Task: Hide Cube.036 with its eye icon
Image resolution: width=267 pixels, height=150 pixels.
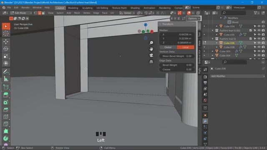Action: (x=259, y=43)
